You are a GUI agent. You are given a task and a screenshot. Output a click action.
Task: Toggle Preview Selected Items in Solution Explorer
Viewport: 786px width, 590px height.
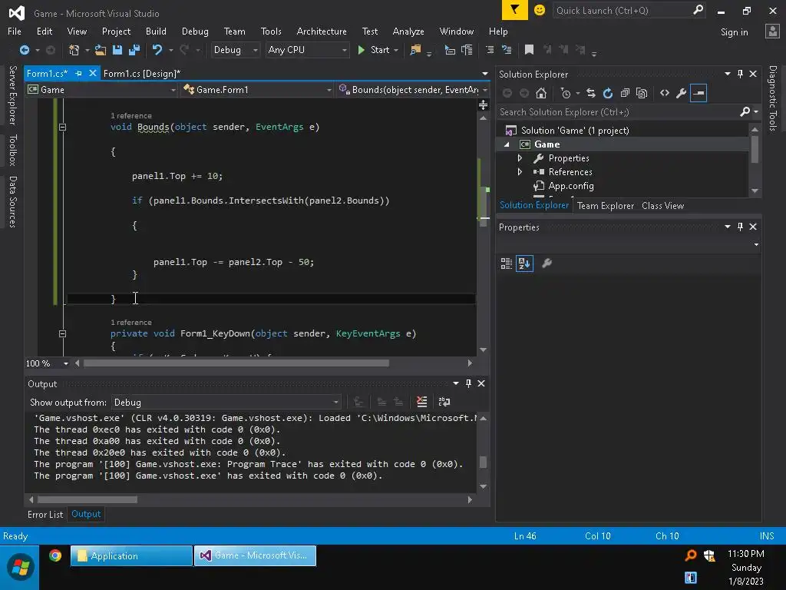(x=698, y=93)
